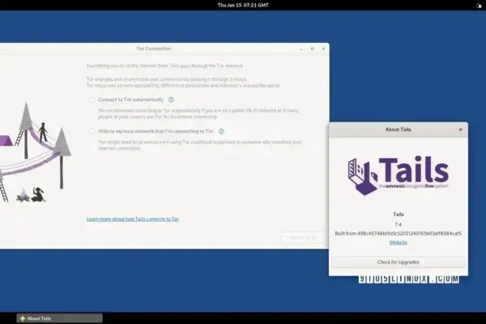Image resolution: width=486 pixels, height=324 pixels.
Task: Click the Connect to Tor button
Action: pyautogui.click(x=302, y=238)
